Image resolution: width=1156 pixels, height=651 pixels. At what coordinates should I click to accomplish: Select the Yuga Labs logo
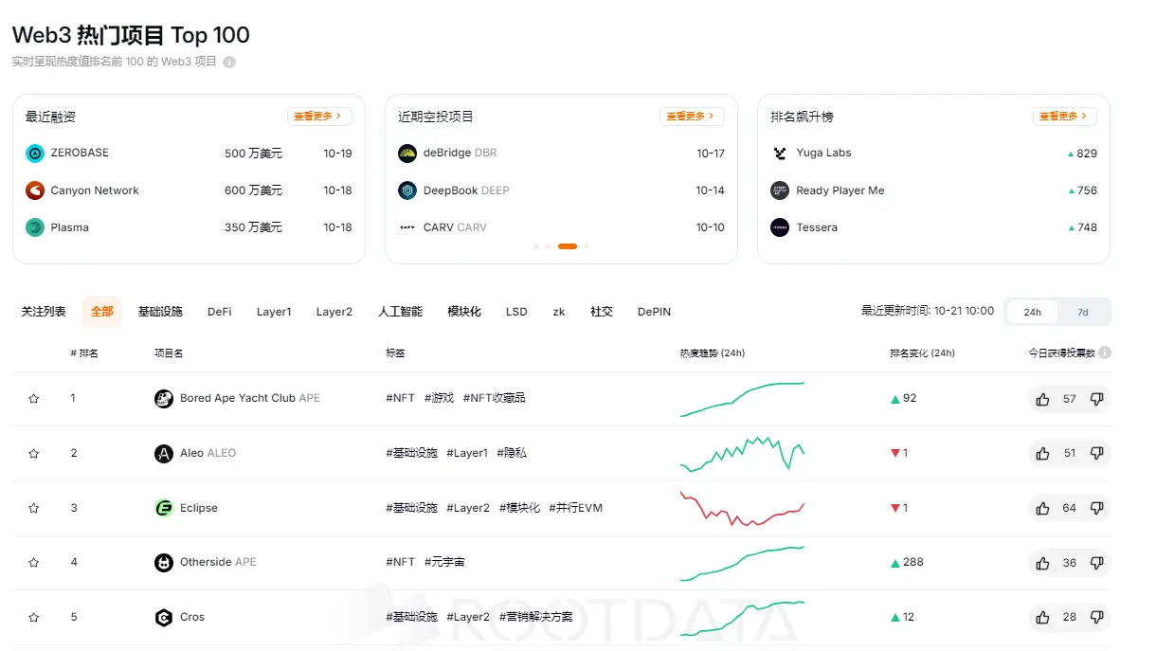tap(779, 153)
